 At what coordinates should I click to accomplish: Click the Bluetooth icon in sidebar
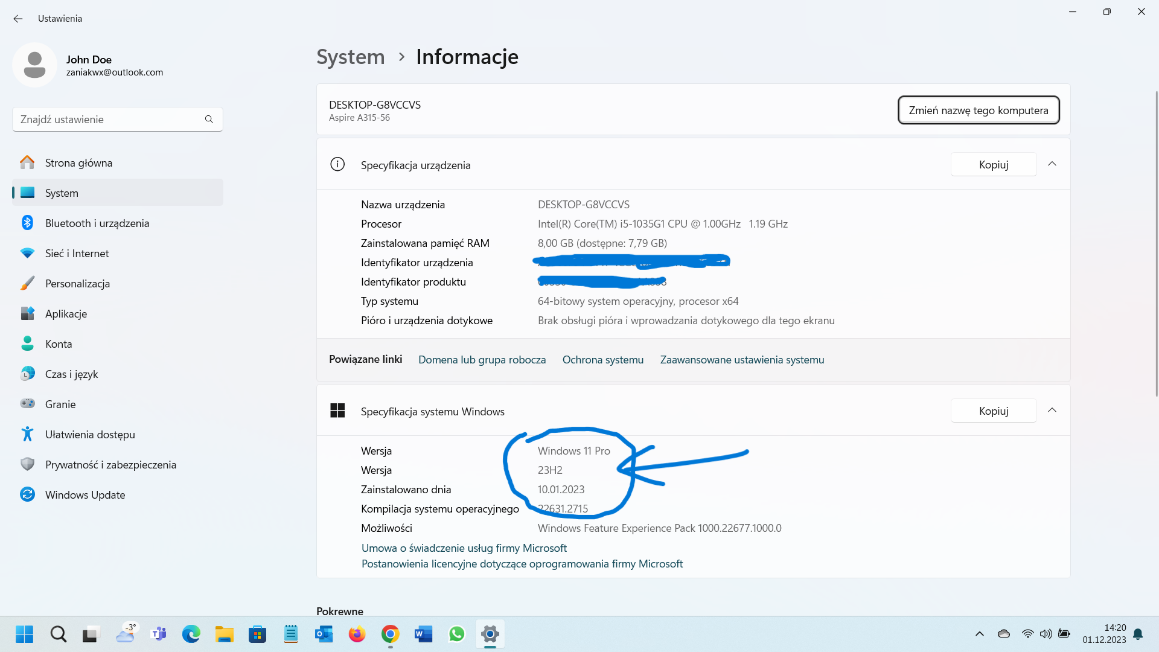pyautogui.click(x=27, y=223)
